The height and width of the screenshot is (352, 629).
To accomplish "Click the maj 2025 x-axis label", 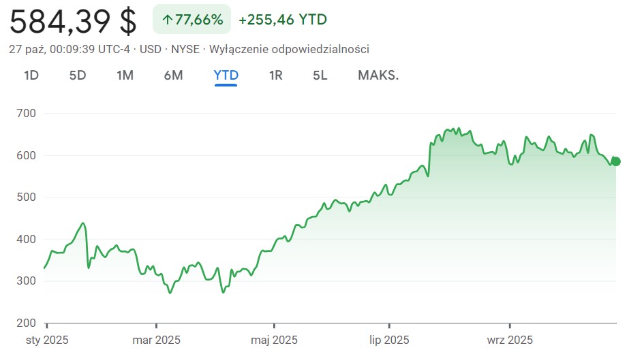I will [274, 339].
